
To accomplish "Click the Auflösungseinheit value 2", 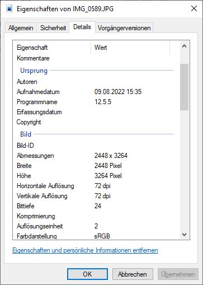I will [x=96, y=226].
